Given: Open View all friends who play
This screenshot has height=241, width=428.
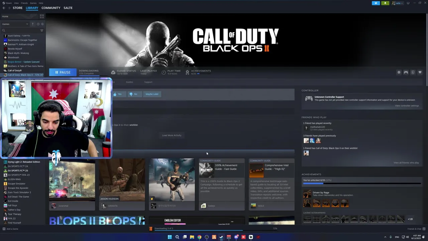Looking at the screenshot, I should tap(406, 163).
